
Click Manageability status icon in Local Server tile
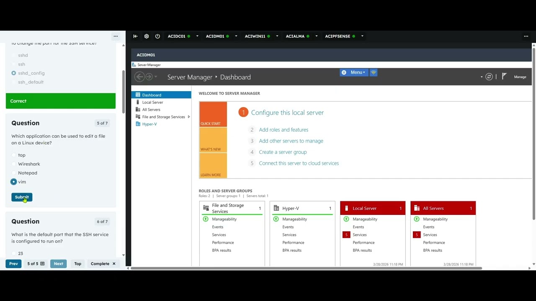[346, 219]
